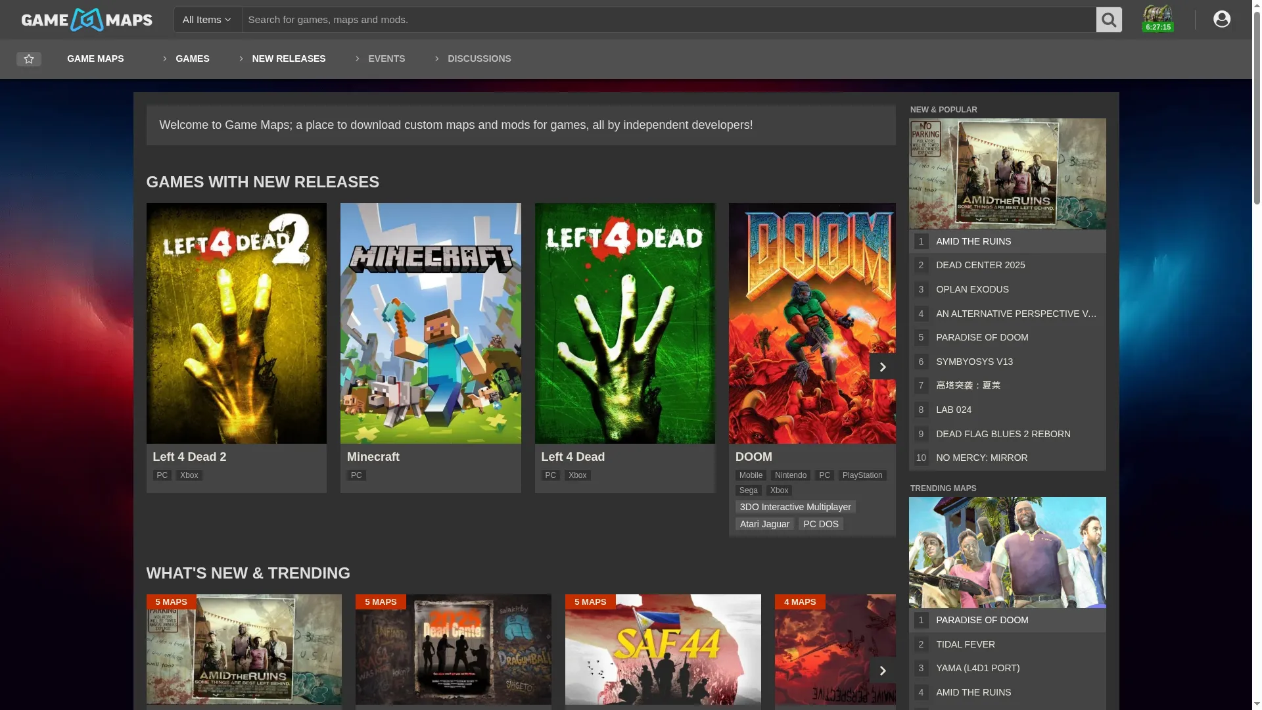
Task: Open the SAF 44 trending card
Action: [x=663, y=650]
